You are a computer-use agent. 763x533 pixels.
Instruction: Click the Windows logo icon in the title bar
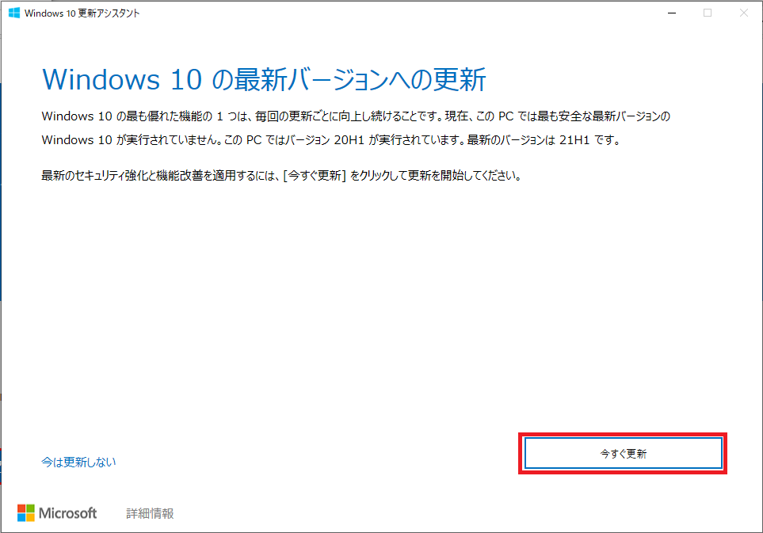14,13
